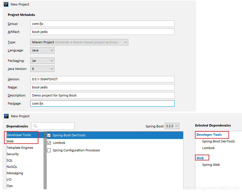Click Spring Boot DevTools in Selected Dependencies
Image resolution: width=242 pixels, height=193 pixels.
[x=218, y=141]
